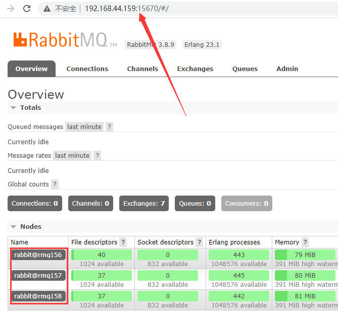Click the RabbitMQ 3.8.9 version badge
The width and height of the screenshot is (338, 312).
click(x=151, y=45)
